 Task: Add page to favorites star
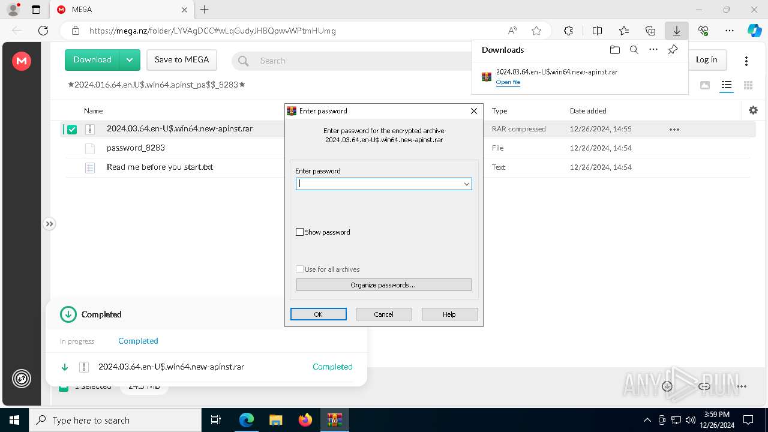(536, 31)
